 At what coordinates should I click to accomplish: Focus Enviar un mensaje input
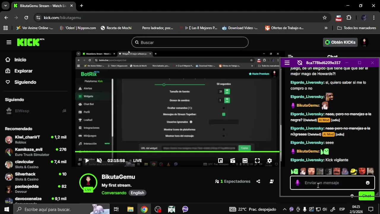coord(332,183)
